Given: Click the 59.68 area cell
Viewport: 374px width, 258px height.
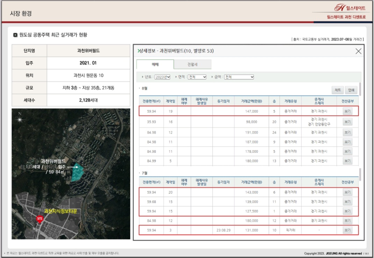Looking at the screenshot, I should pos(151,201).
